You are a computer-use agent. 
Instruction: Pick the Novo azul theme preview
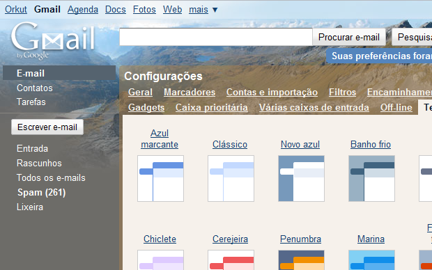[301, 178]
